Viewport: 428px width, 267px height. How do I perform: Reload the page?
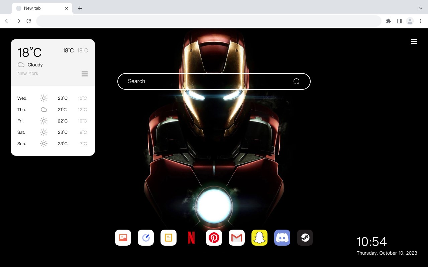[x=29, y=21]
